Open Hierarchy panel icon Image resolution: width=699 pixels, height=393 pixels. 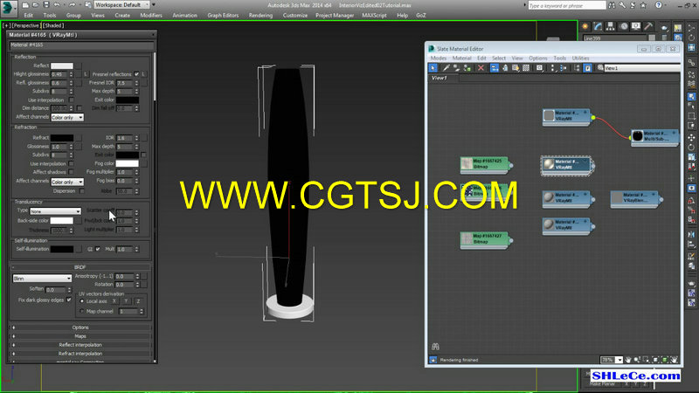click(x=611, y=27)
